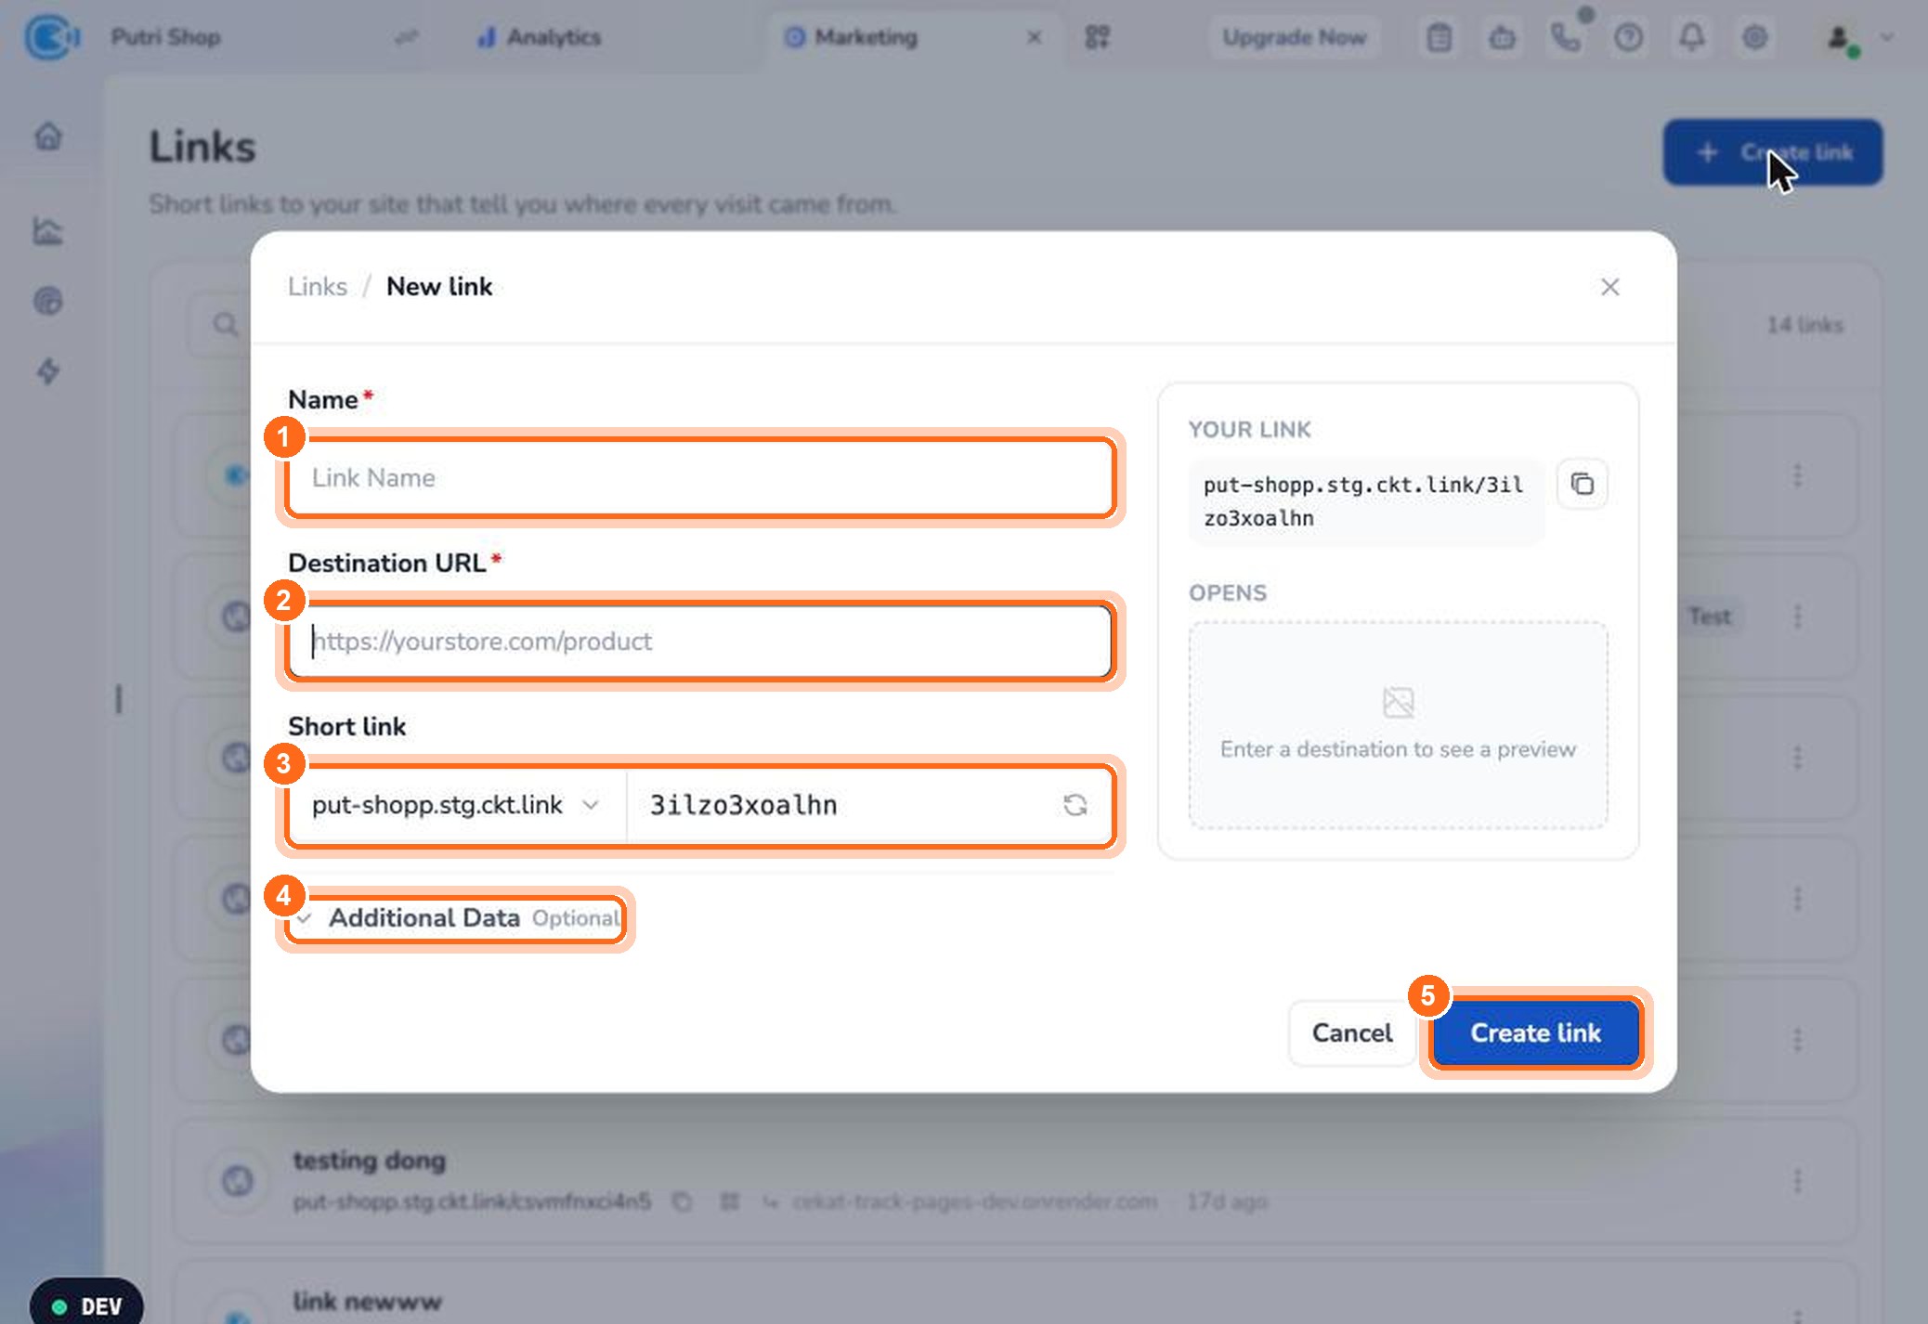The height and width of the screenshot is (1324, 1928).
Task: Open the phone call icon in the top bar
Action: 1566,37
